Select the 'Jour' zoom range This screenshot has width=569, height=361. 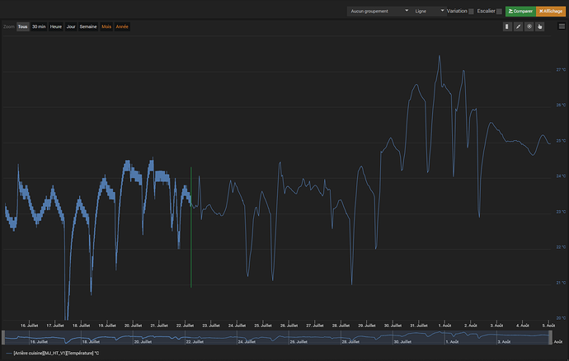71,26
